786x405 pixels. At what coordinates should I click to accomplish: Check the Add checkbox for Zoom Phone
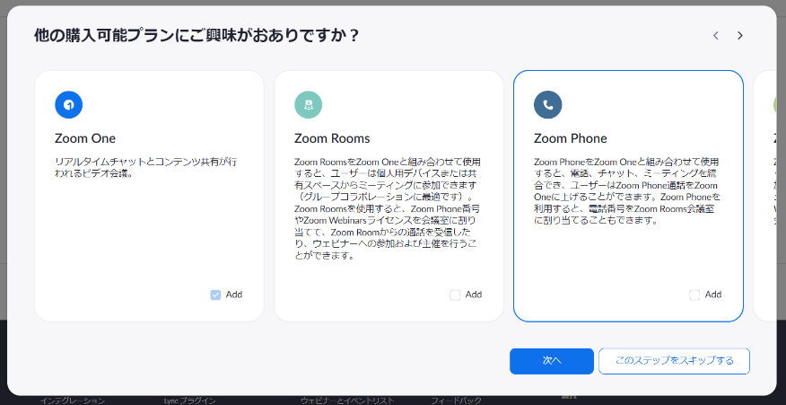[694, 295]
